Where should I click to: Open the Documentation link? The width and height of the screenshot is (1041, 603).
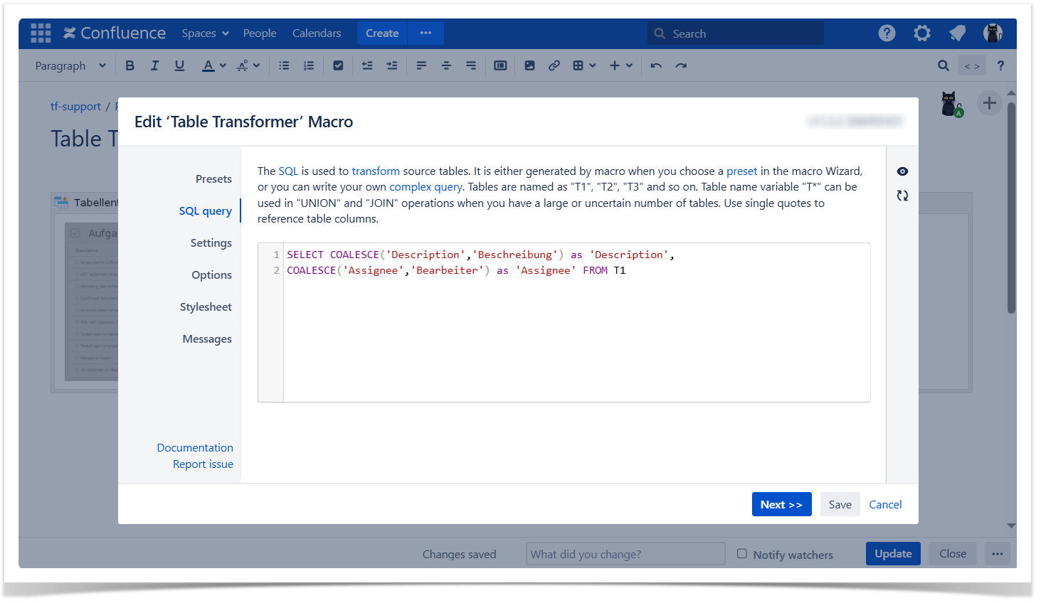[195, 448]
